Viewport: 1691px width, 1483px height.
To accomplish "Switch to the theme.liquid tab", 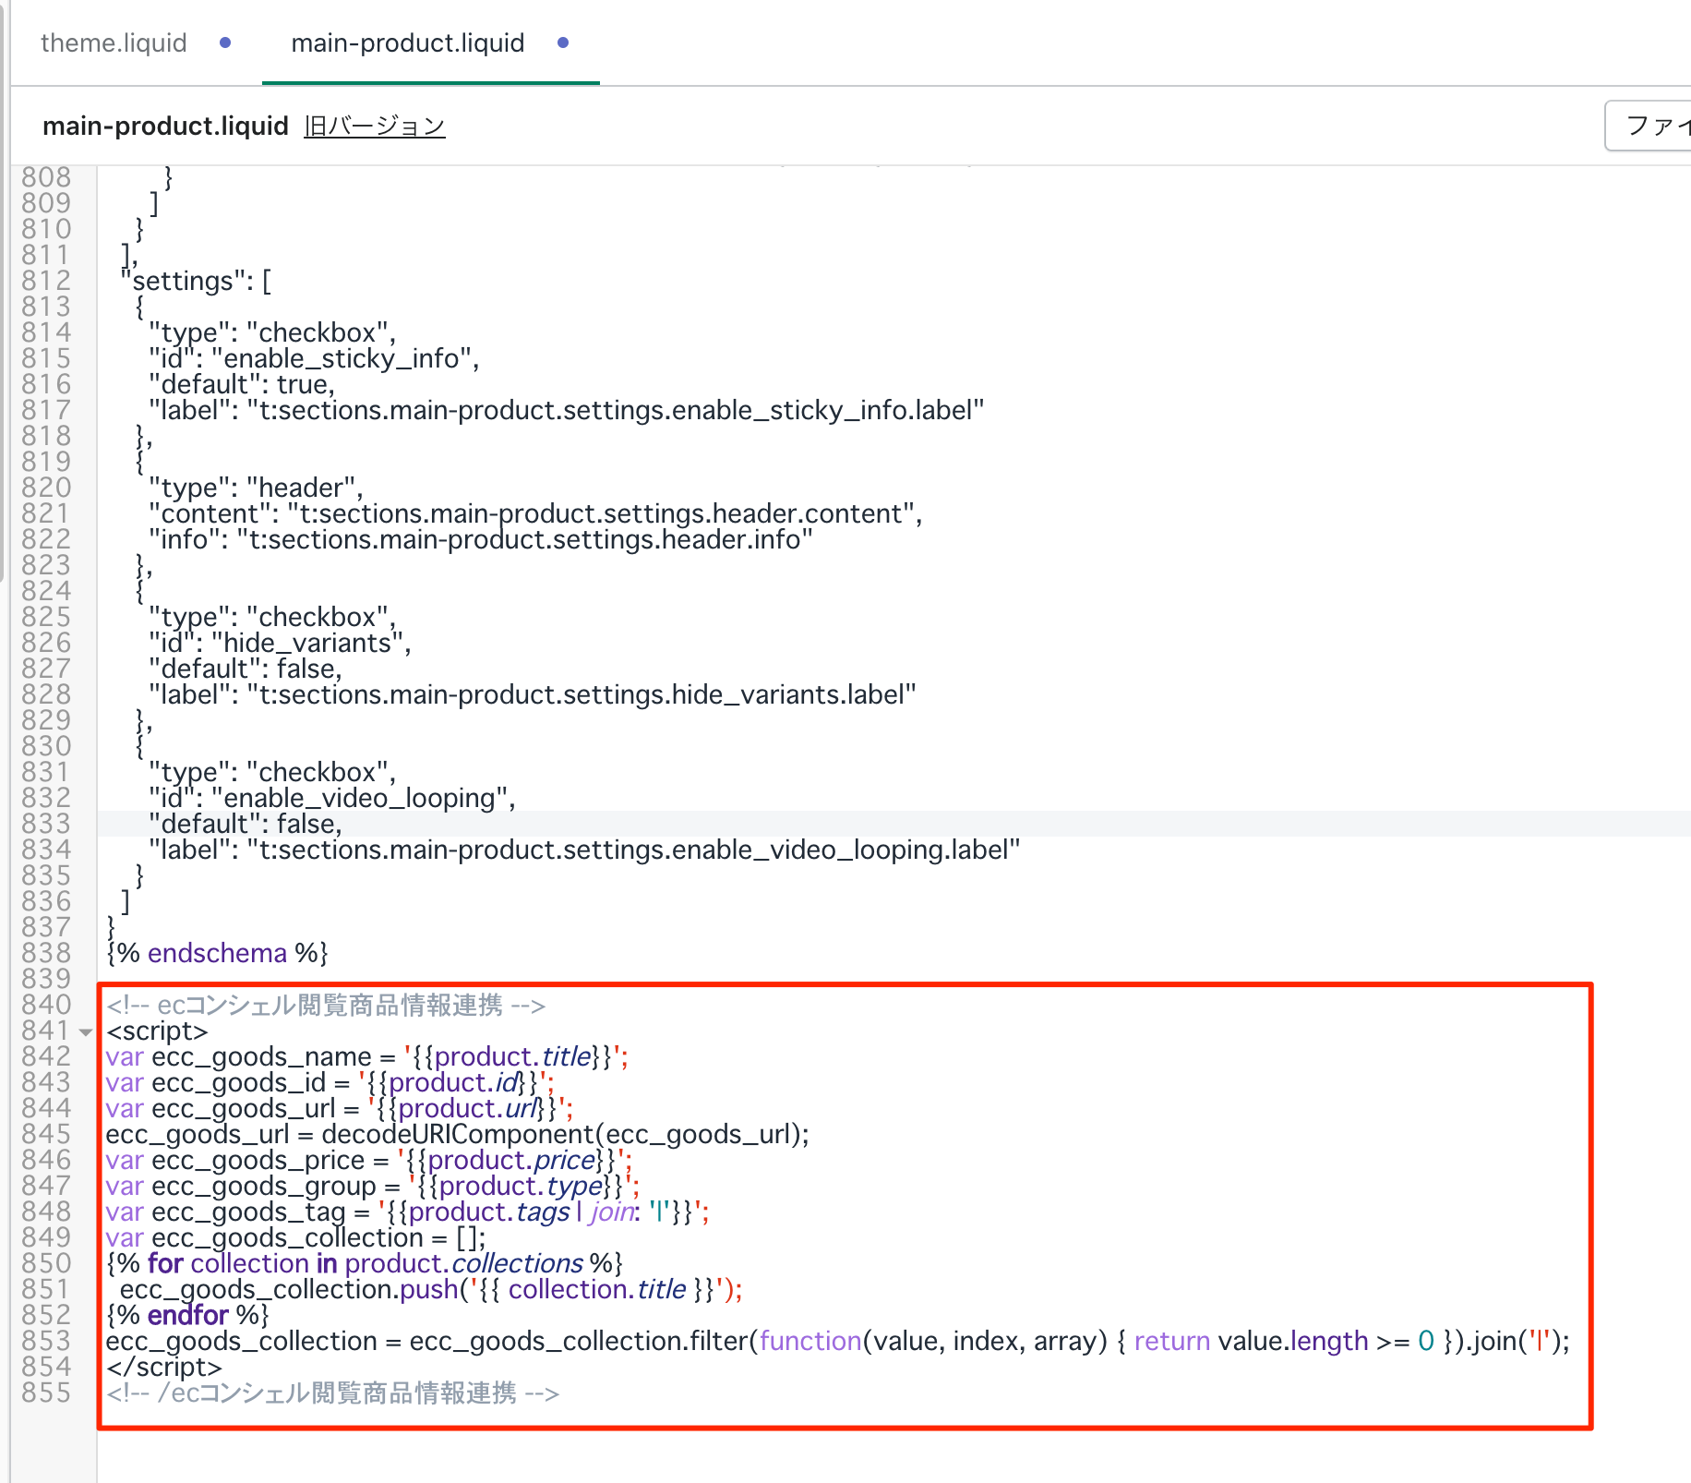I will tap(114, 42).
